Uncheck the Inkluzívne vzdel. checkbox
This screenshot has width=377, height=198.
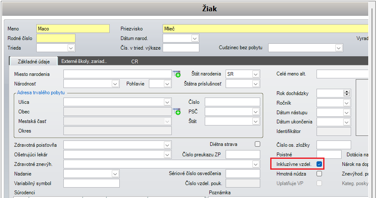point(319,164)
